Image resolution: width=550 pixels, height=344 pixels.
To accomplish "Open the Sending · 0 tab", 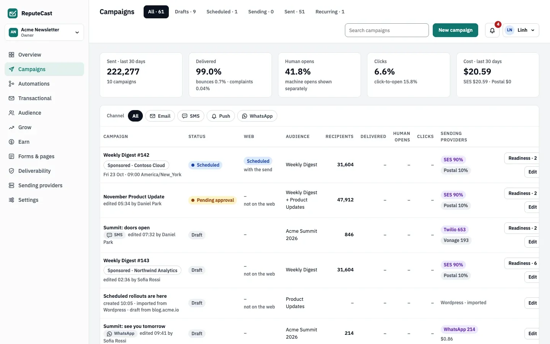I will point(261,12).
